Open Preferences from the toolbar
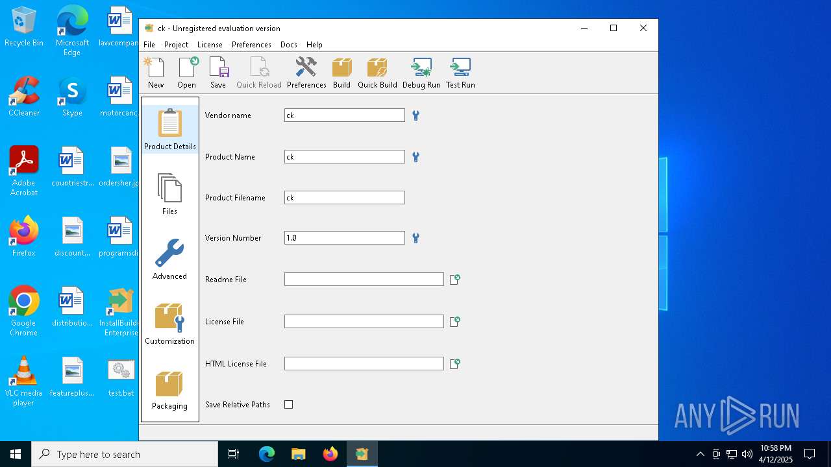 click(x=306, y=73)
